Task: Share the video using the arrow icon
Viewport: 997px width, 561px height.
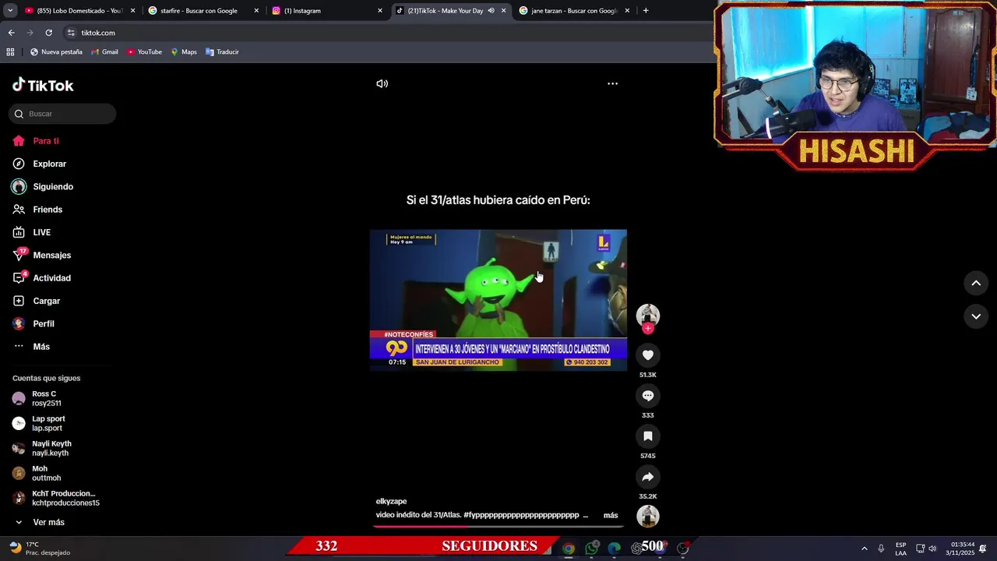Action: [x=647, y=477]
